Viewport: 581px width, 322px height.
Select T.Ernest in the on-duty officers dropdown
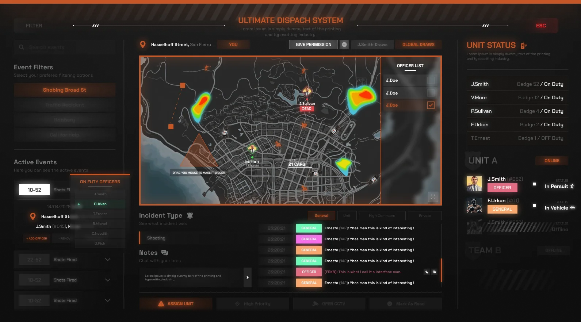point(100,214)
